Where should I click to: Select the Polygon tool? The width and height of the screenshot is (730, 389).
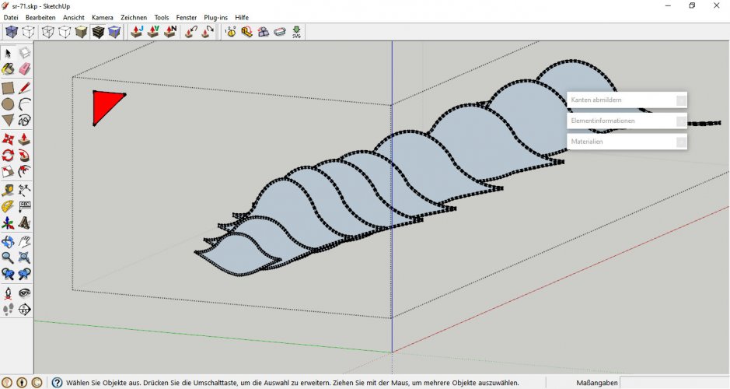coord(8,121)
